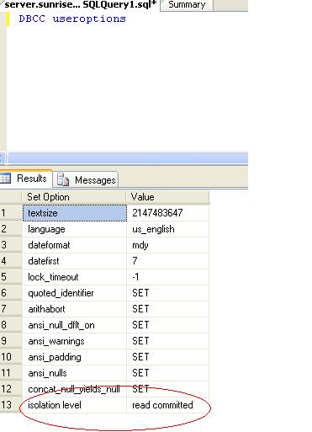Select the quoted_identifier cell
This screenshot has height=432, width=312.
75,293
